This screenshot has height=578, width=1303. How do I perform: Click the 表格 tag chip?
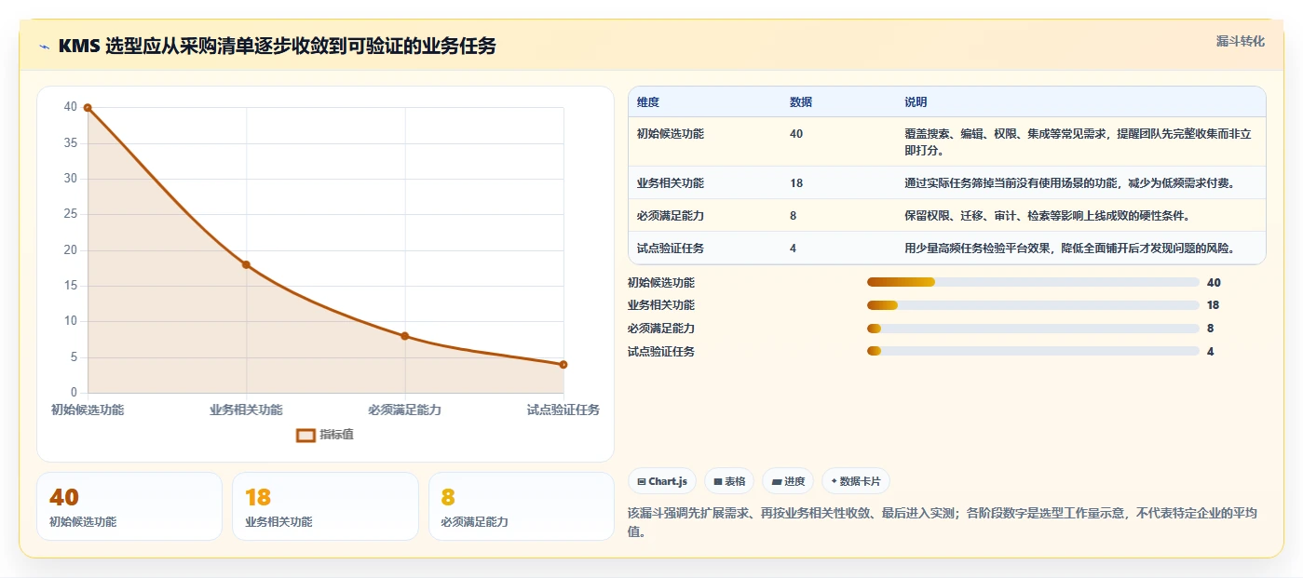coord(729,481)
